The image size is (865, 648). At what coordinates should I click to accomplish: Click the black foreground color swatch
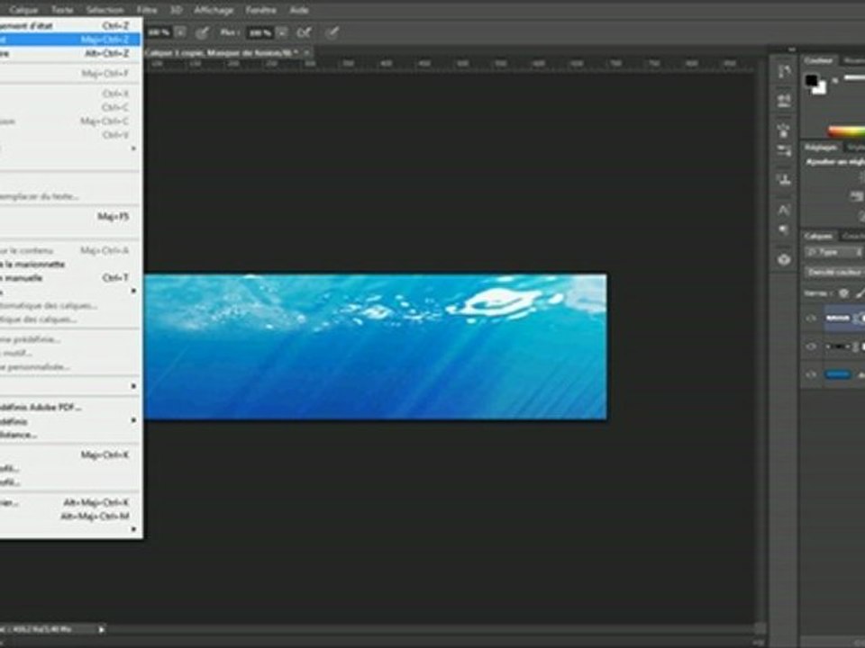pos(810,80)
